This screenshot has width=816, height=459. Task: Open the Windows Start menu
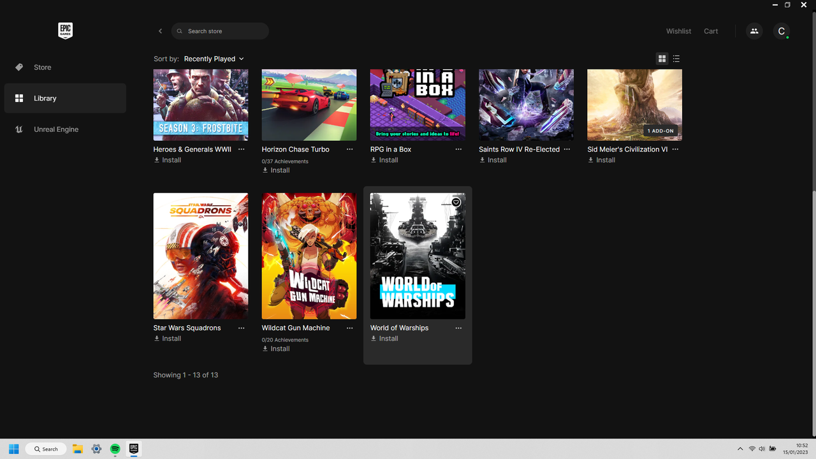click(x=13, y=449)
